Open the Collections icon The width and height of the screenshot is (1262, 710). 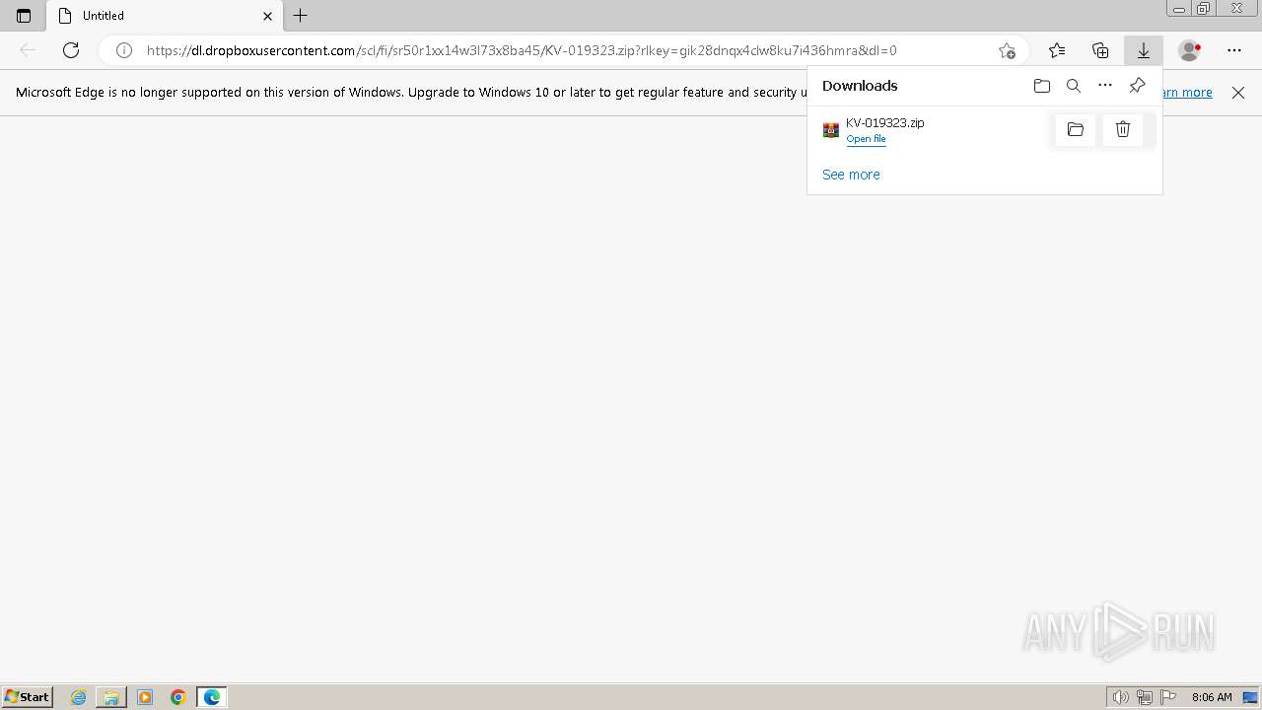(x=1100, y=50)
